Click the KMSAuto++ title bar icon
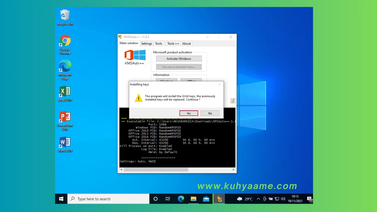The height and width of the screenshot is (212, 377). 120,37
